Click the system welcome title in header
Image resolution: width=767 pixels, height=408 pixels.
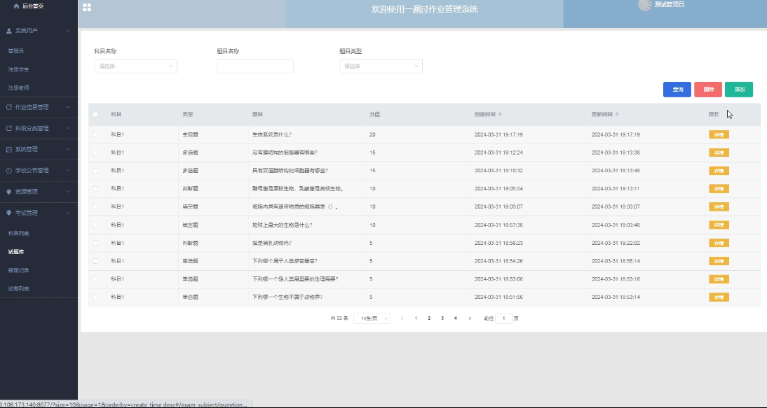click(x=425, y=9)
